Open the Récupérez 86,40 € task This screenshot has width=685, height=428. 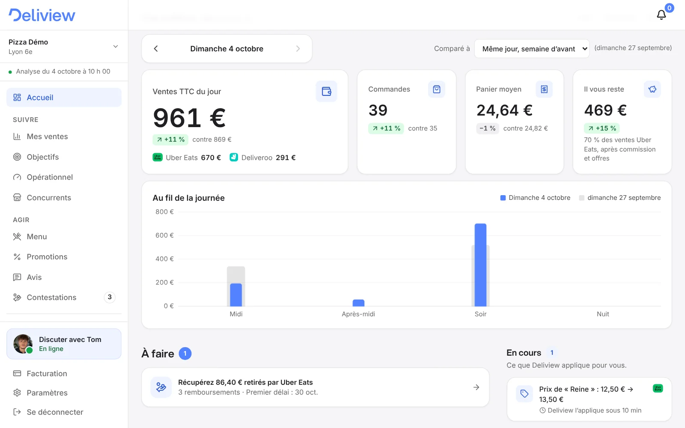coord(316,387)
